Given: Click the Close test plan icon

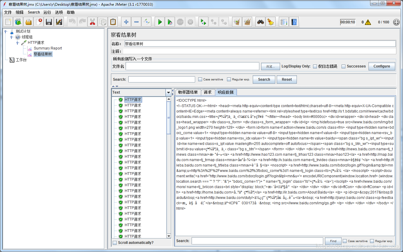Looking at the screenshot, I should [39, 22].
